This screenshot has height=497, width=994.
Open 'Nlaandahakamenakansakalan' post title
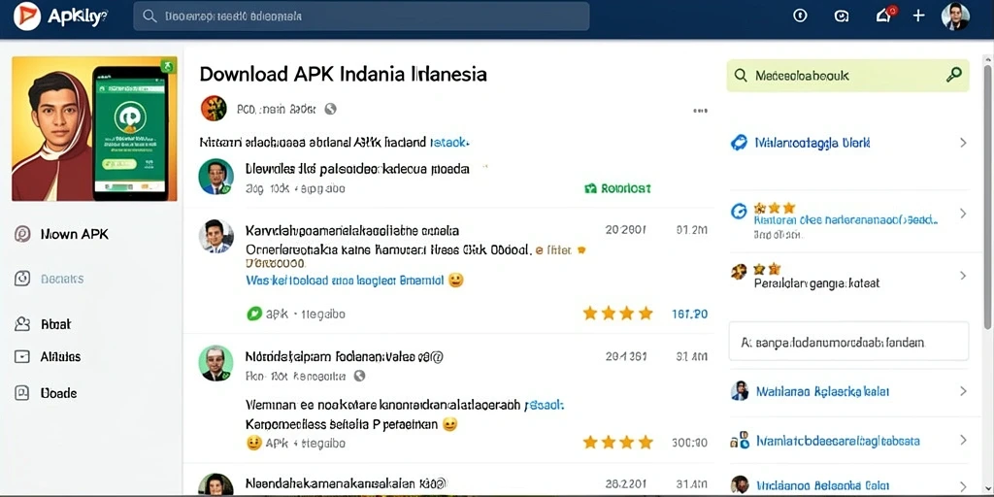347,483
